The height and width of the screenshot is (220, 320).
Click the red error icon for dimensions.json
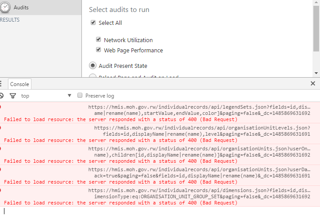tap(1, 189)
